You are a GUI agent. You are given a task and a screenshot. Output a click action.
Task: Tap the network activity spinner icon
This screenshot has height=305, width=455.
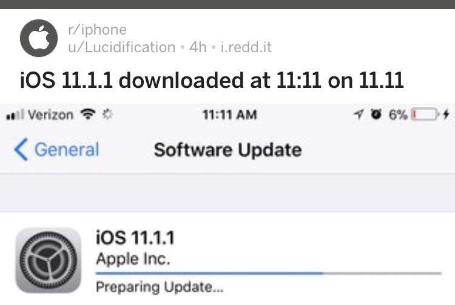(107, 115)
